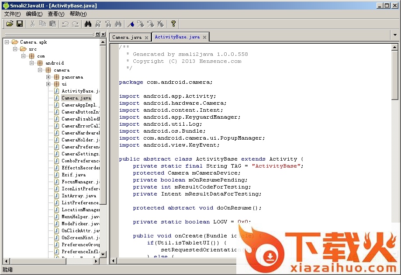Viewport: 401px width, 275px height.
Task: Open the 编辑(E) menu
Action: point(34,14)
